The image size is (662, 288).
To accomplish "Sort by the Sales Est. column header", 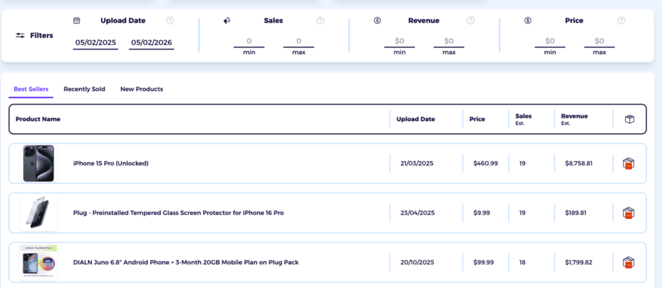I will click(x=524, y=119).
